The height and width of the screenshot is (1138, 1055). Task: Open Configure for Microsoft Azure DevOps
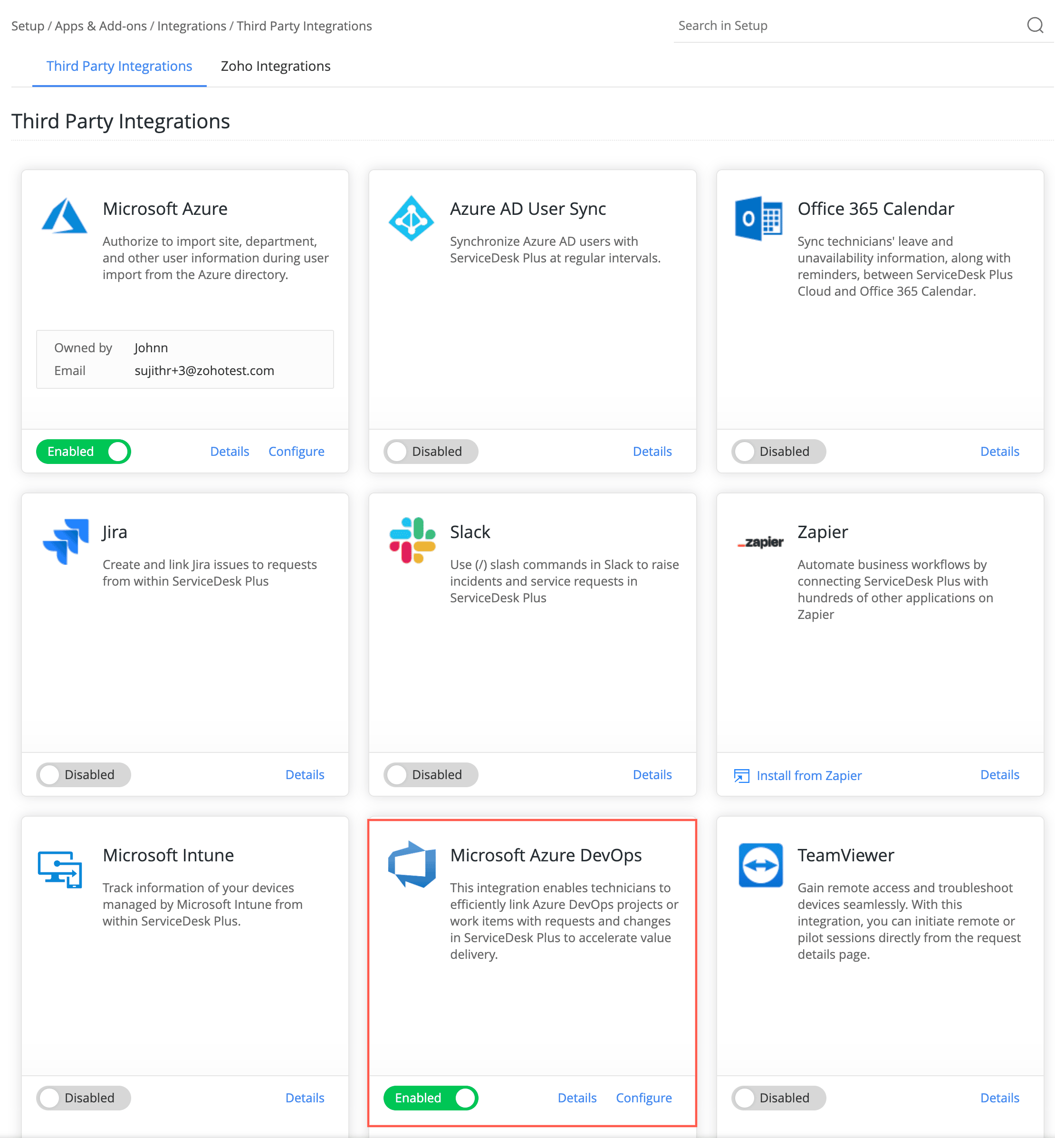point(643,1098)
